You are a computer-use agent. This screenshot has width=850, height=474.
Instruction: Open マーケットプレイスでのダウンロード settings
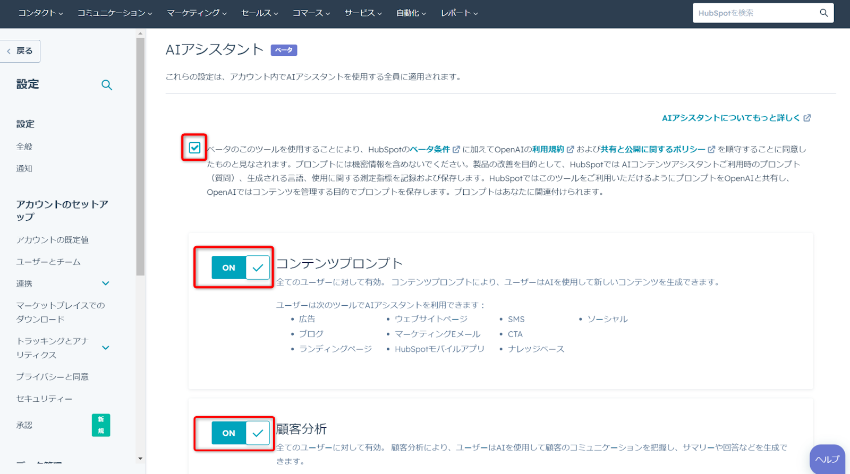[61, 312]
